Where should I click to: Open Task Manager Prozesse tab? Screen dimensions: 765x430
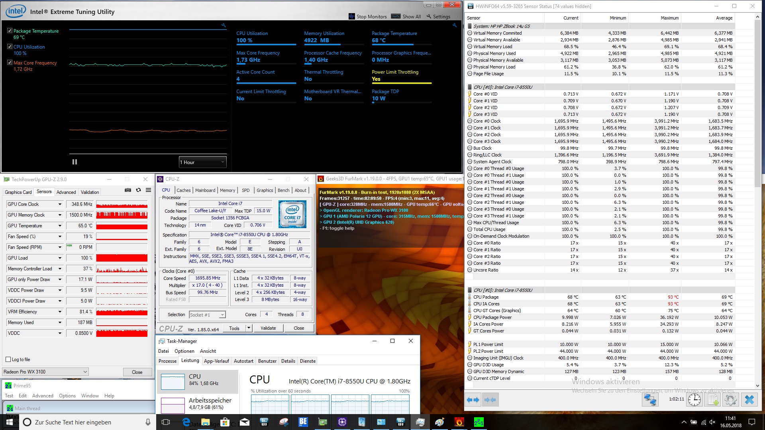167,361
